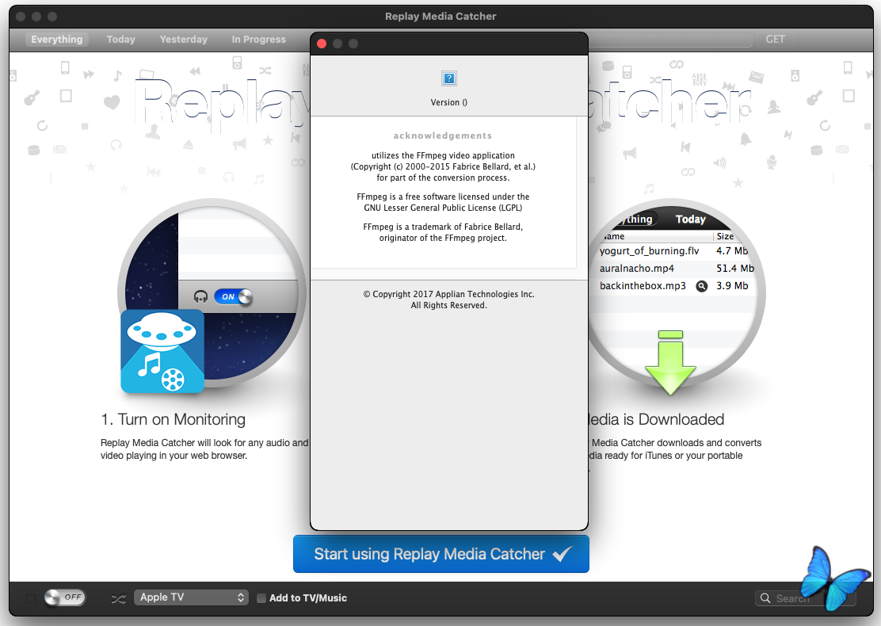Close the About dialog with red button
This screenshot has height=626, width=881.
(x=322, y=44)
